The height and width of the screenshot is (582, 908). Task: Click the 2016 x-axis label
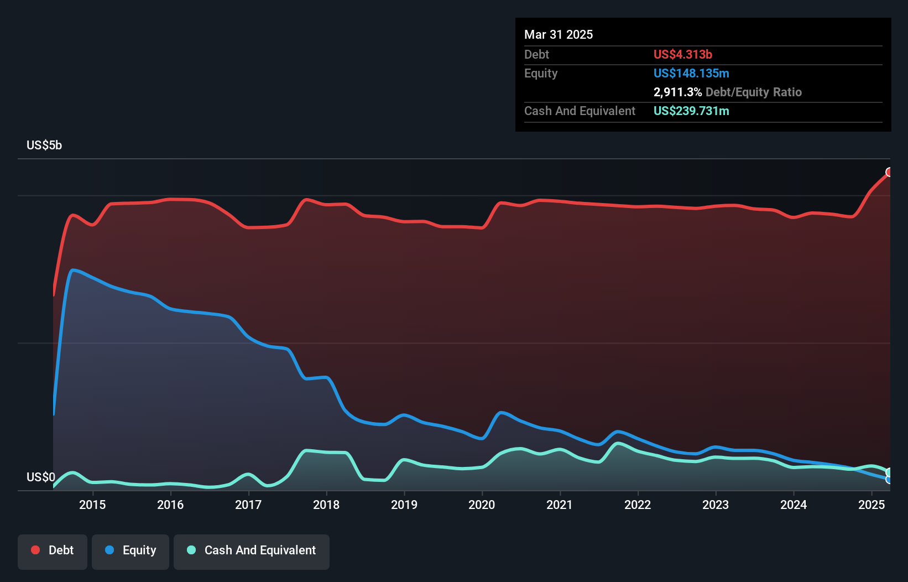click(170, 505)
